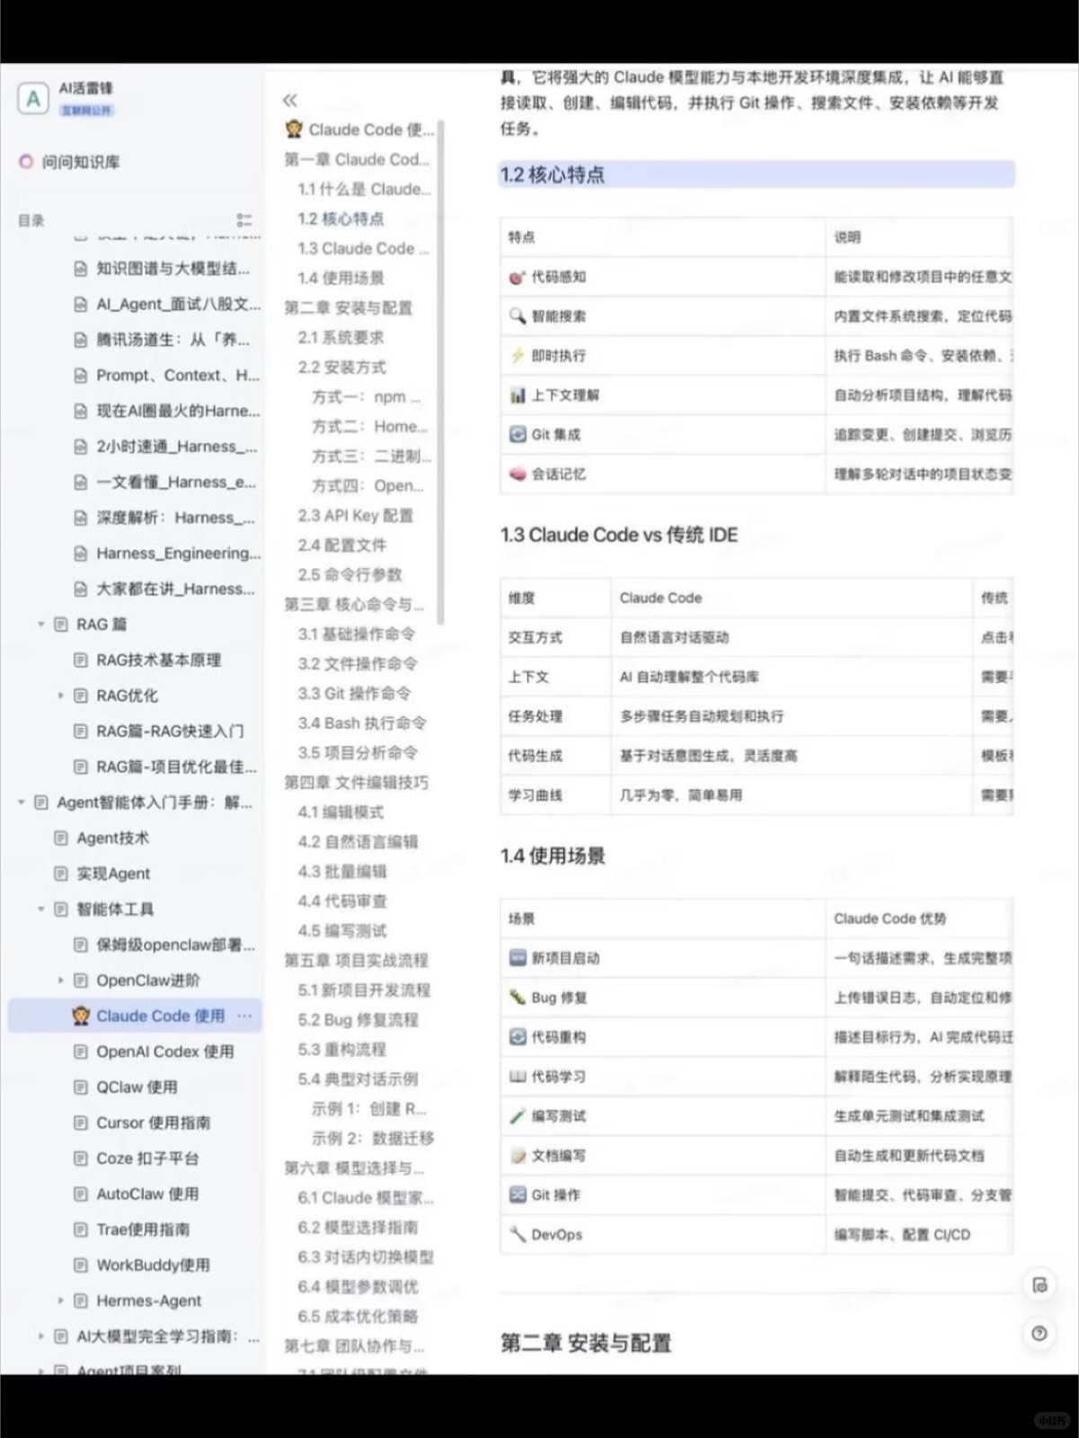Click the outline panel scrollbar
Viewport: 1079px width, 1438px height.
[441, 372]
